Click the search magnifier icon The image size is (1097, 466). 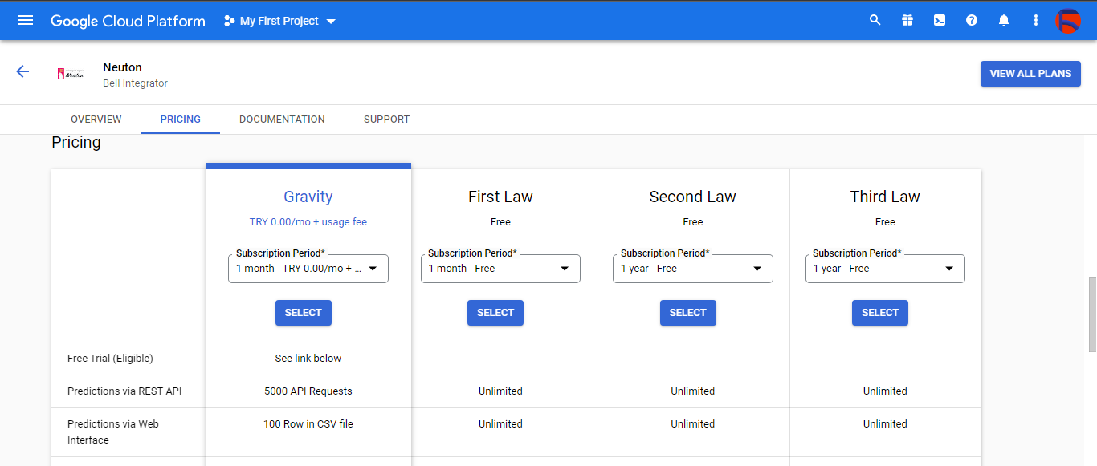tap(875, 21)
